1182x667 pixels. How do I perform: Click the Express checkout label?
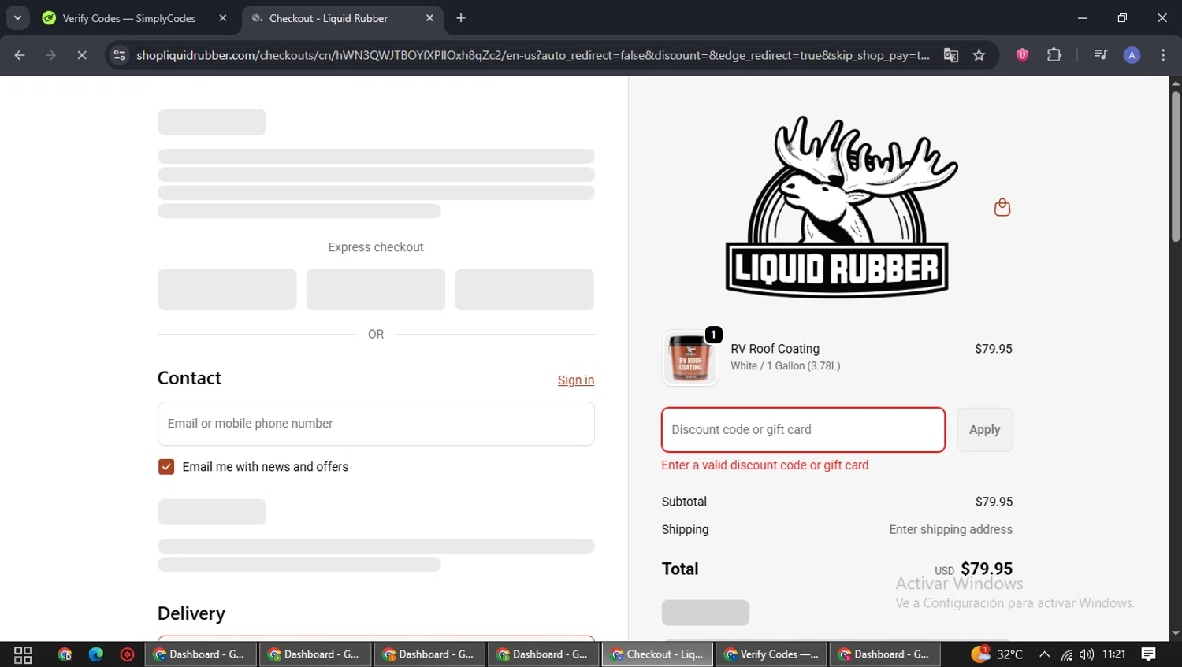tap(376, 247)
